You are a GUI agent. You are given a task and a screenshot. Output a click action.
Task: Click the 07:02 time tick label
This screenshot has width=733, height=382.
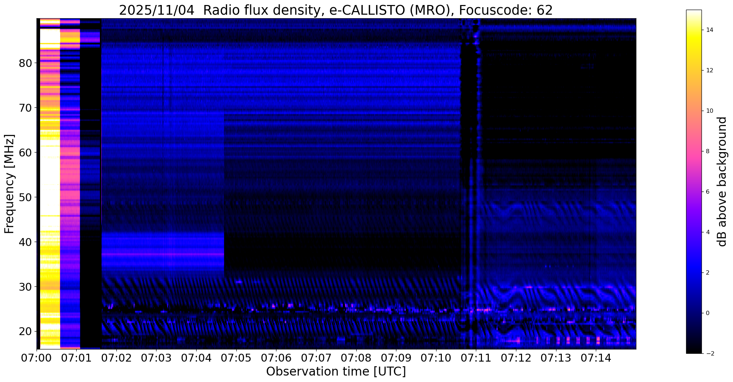[x=116, y=358]
